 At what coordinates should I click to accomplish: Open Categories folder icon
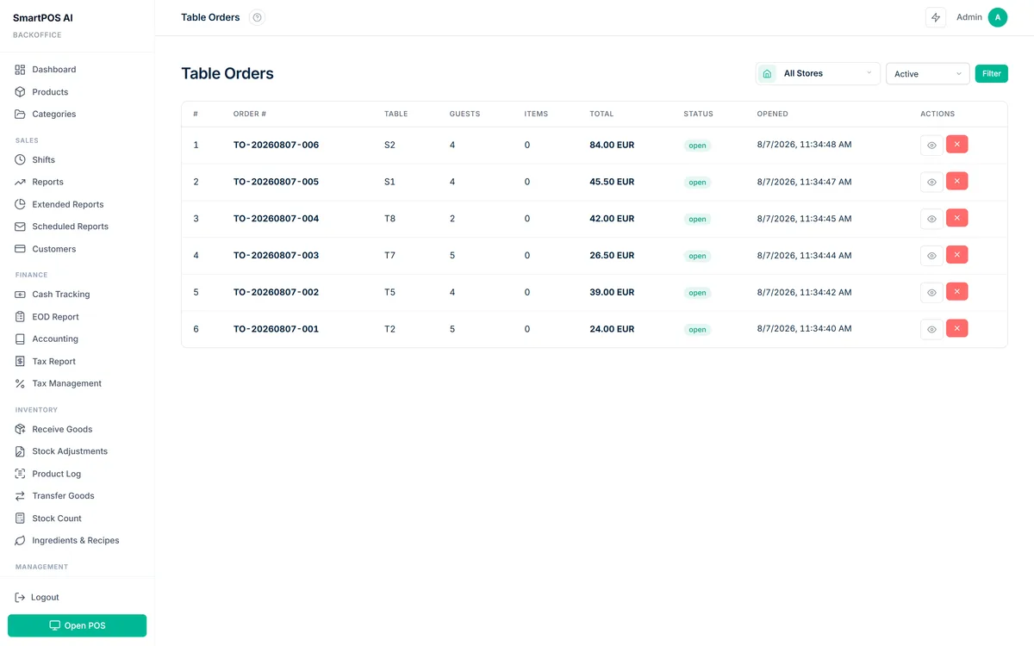(x=20, y=115)
